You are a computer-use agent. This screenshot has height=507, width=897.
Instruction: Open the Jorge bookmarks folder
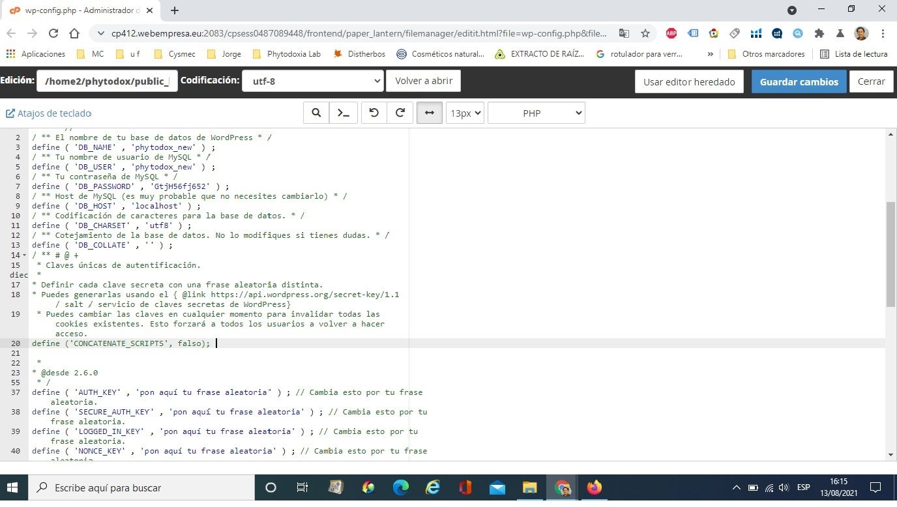point(223,54)
